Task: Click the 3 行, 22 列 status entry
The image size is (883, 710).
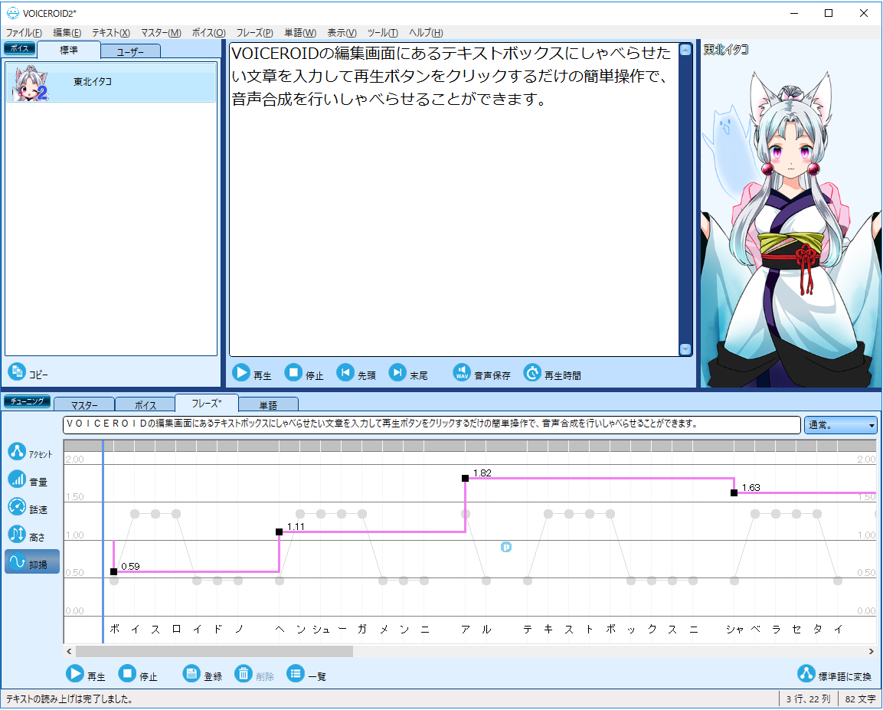Action: 808,699
